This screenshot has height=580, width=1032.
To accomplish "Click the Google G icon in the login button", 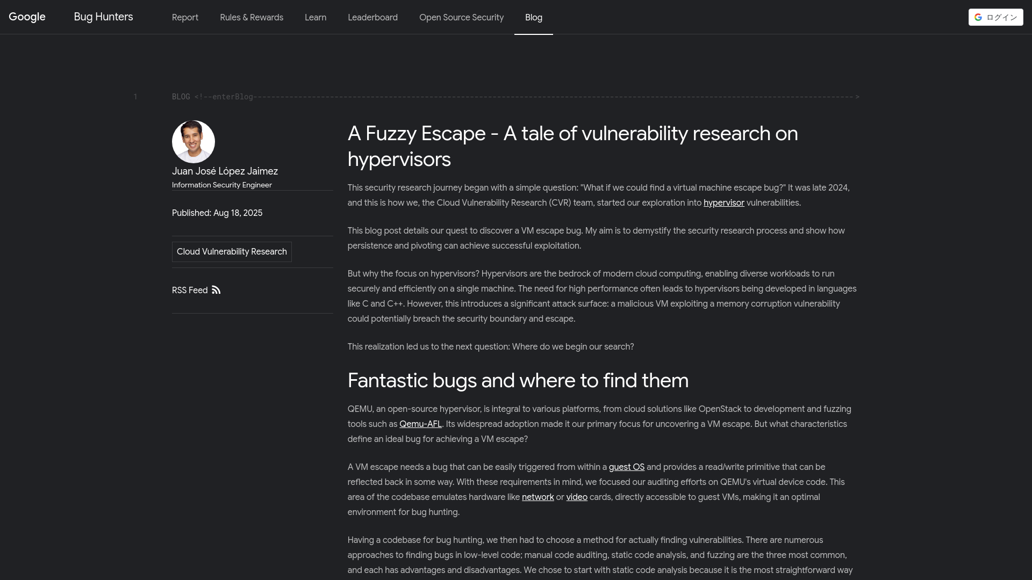I will [978, 17].
